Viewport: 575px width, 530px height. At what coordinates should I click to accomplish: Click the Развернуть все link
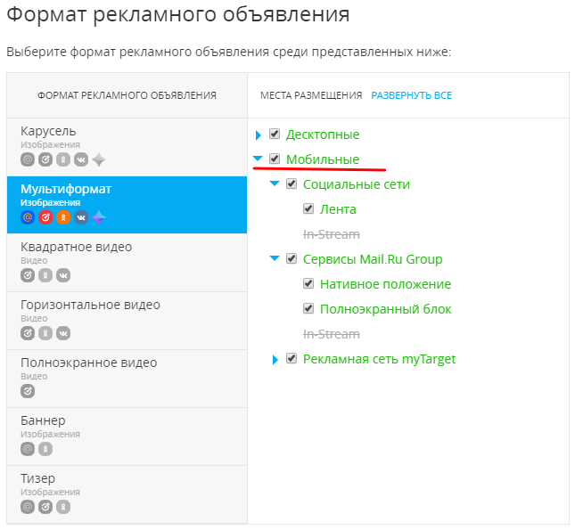[x=412, y=95]
